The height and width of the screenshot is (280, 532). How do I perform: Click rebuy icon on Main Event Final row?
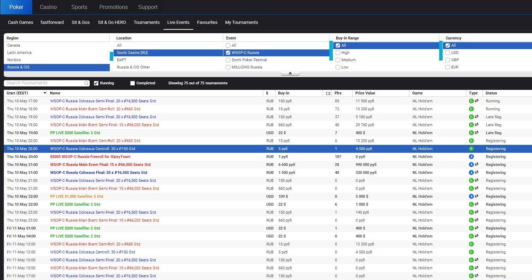click(x=477, y=165)
